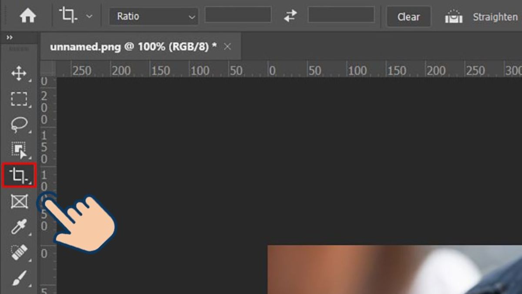Image resolution: width=522 pixels, height=294 pixels.
Task: Swap width and height values
Action: click(x=290, y=17)
